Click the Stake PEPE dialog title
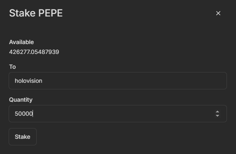 click(x=36, y=13)
